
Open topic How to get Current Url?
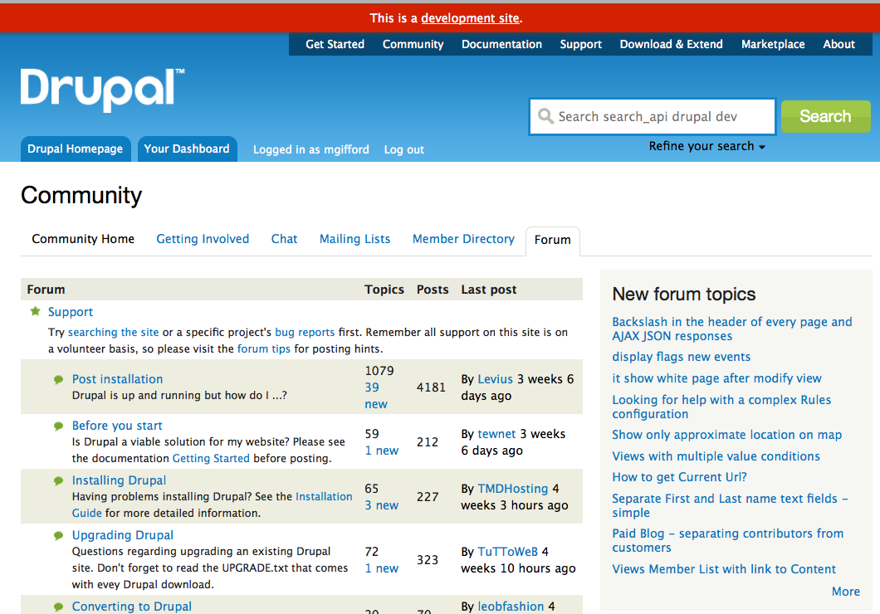click(x=680, y=477)
